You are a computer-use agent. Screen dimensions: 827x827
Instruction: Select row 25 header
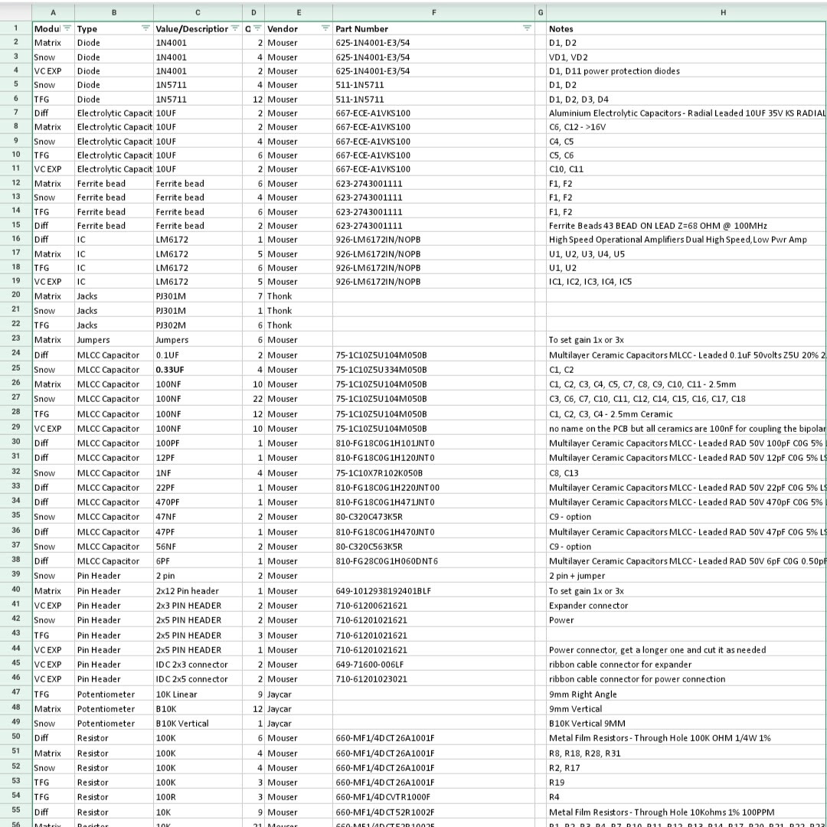(x=16, y=368)
